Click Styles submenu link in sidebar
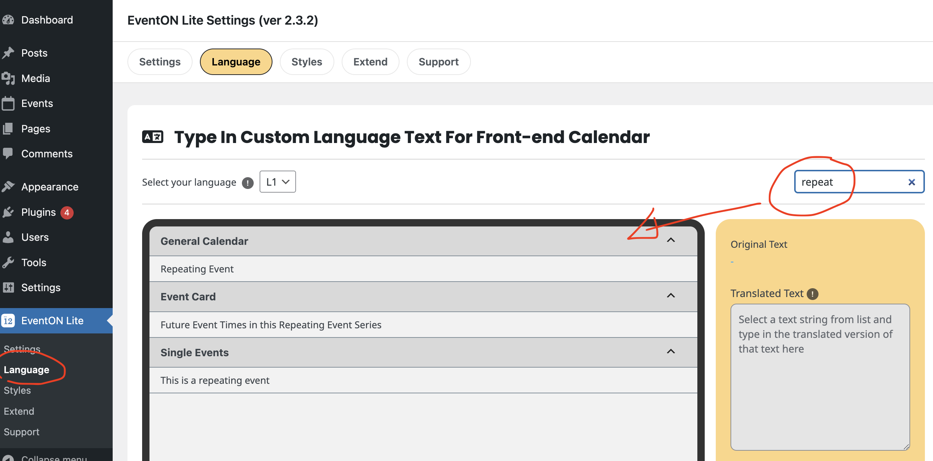933x461 pixels. (x=17, y=390)
